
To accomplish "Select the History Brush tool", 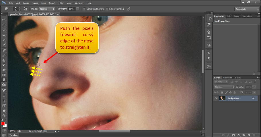I will (x=4, y=65).
